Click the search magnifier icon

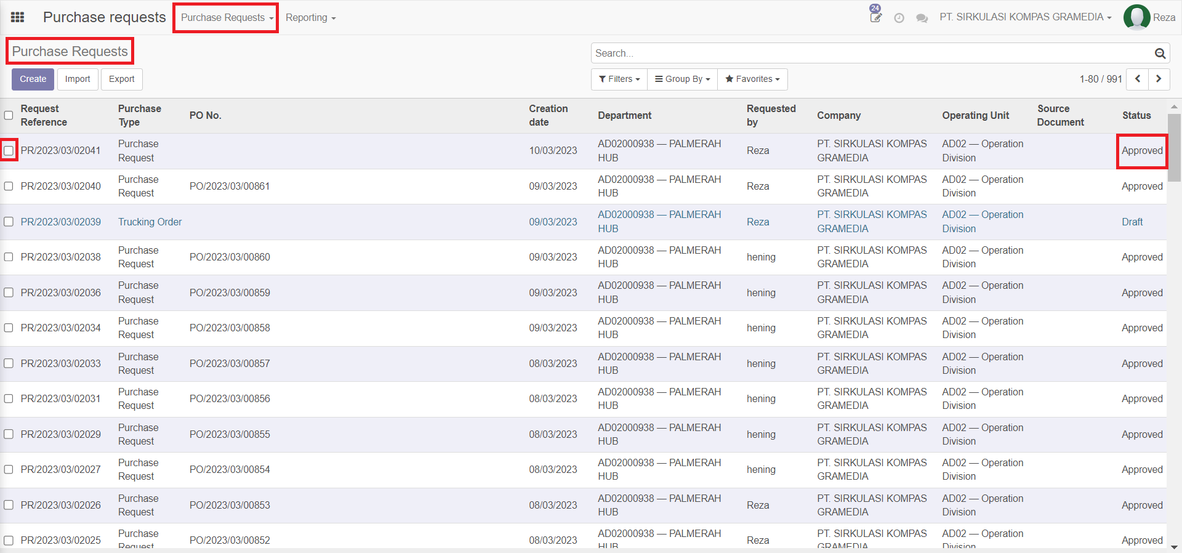(x=1160, y=54)
